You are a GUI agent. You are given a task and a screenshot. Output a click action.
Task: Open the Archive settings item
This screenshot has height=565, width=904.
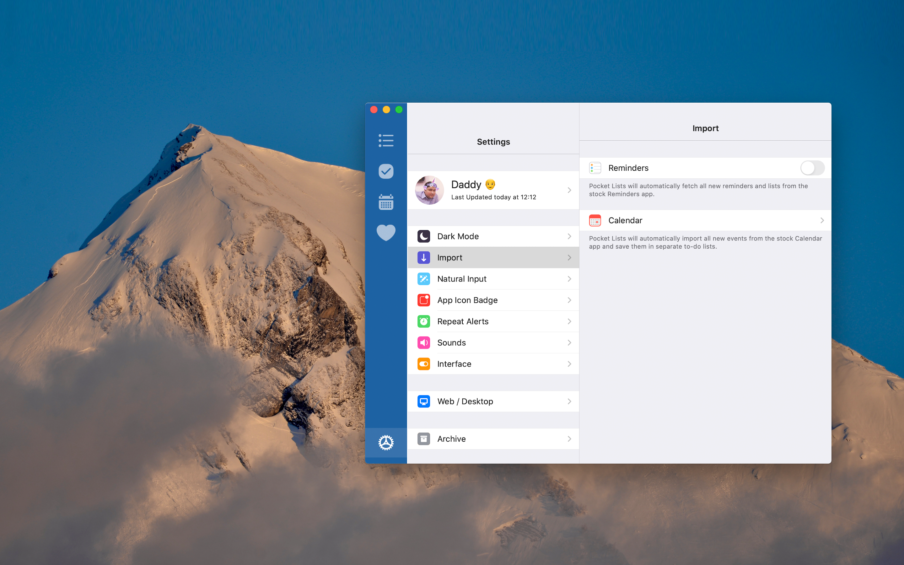(493, 439)
